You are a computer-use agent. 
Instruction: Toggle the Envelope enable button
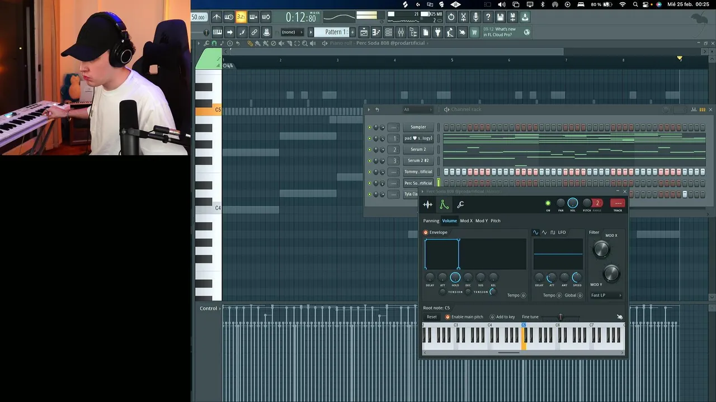click(426, 232)
